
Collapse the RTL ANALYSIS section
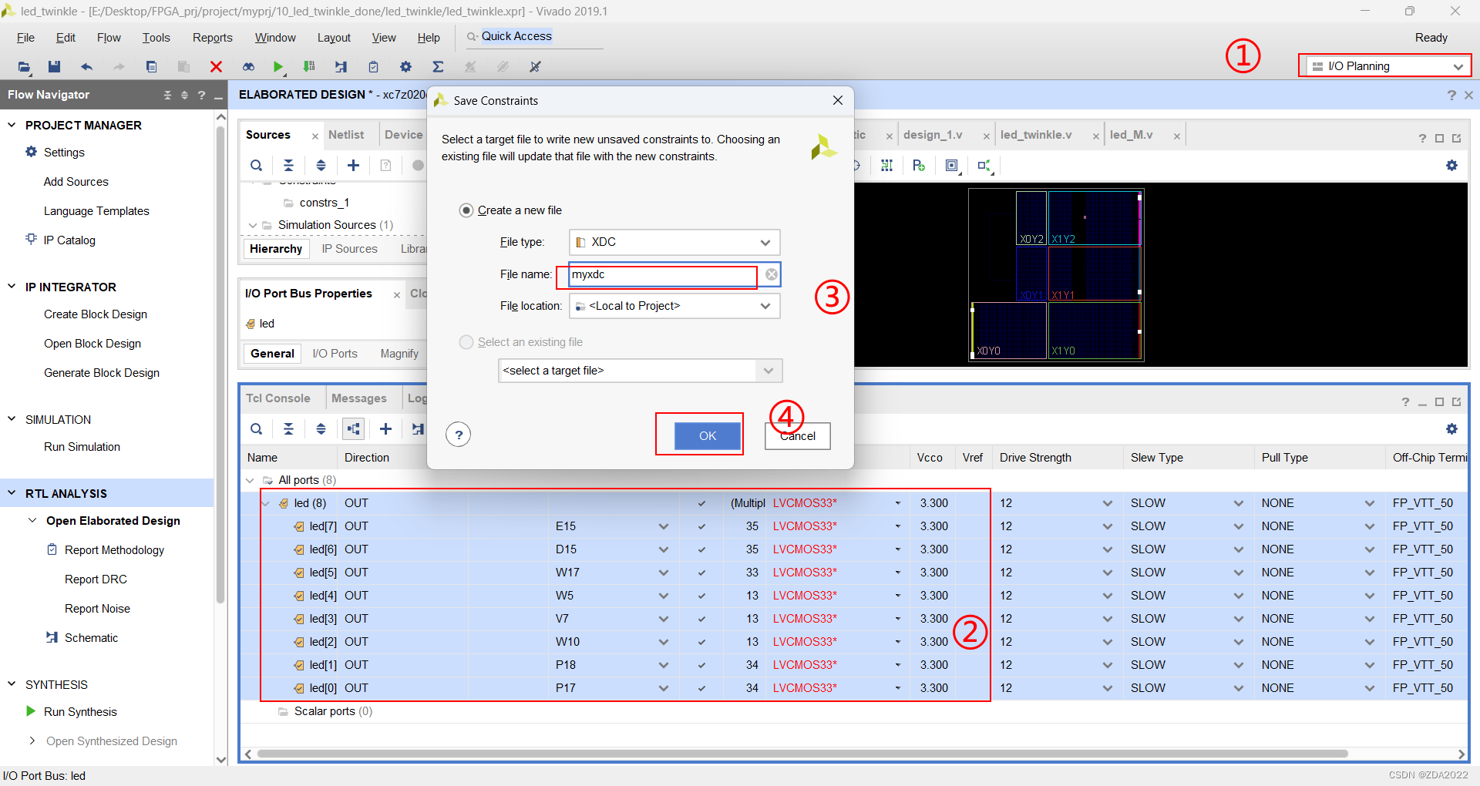(12, 493)
